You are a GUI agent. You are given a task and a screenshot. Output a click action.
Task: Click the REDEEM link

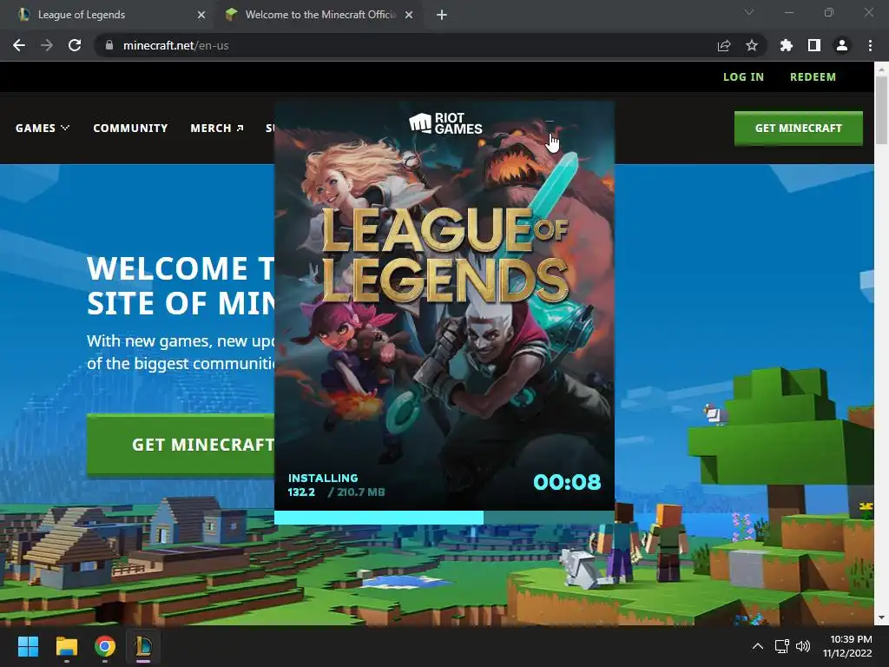(813, 77)
